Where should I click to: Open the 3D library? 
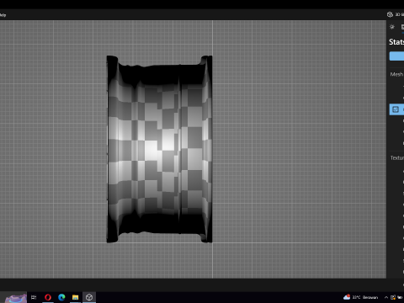(x=396, y=14)
